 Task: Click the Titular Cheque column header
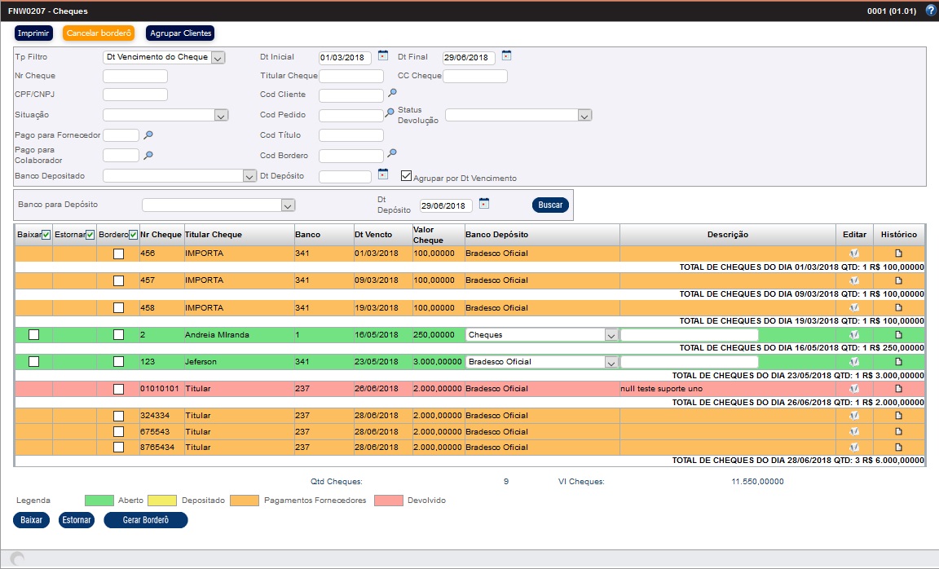pyautogui.click(x=214, y=235)
